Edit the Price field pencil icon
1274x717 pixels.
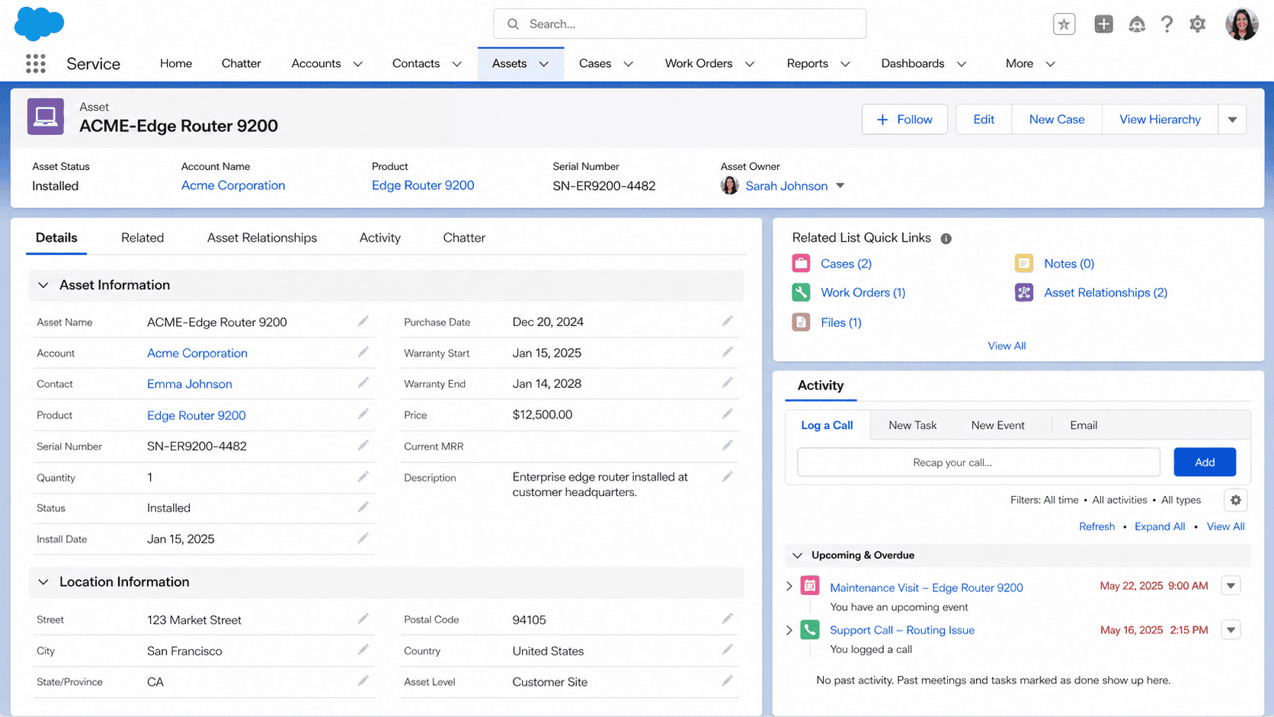click(728, 415)
